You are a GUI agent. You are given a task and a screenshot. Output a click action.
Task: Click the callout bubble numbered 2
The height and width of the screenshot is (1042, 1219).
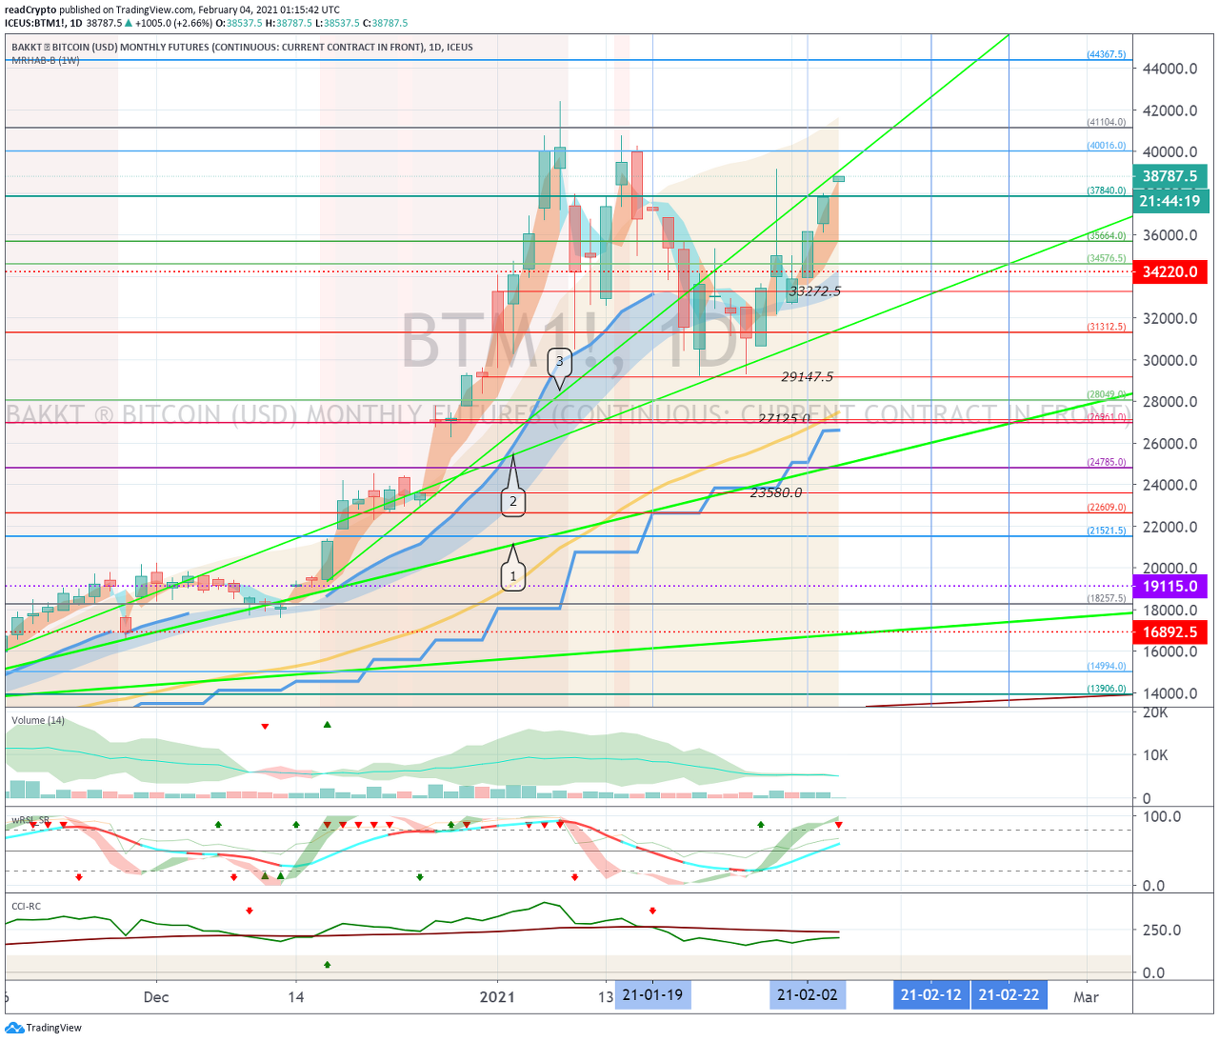coord(513,501)
